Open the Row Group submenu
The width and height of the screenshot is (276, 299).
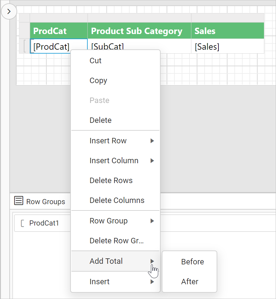pyautogui.click(x=108, y=221)
